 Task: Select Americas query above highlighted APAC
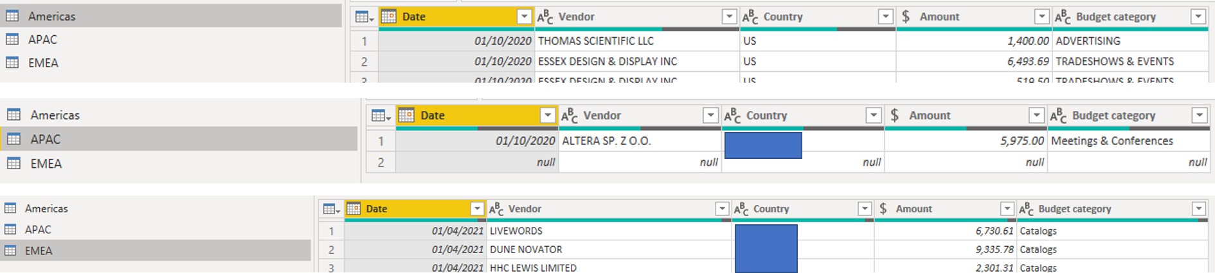pos(179,115)
